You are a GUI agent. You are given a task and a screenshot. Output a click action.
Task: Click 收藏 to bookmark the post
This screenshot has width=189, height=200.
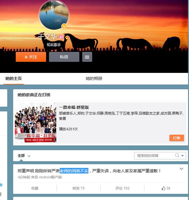[x=35, y=188]
